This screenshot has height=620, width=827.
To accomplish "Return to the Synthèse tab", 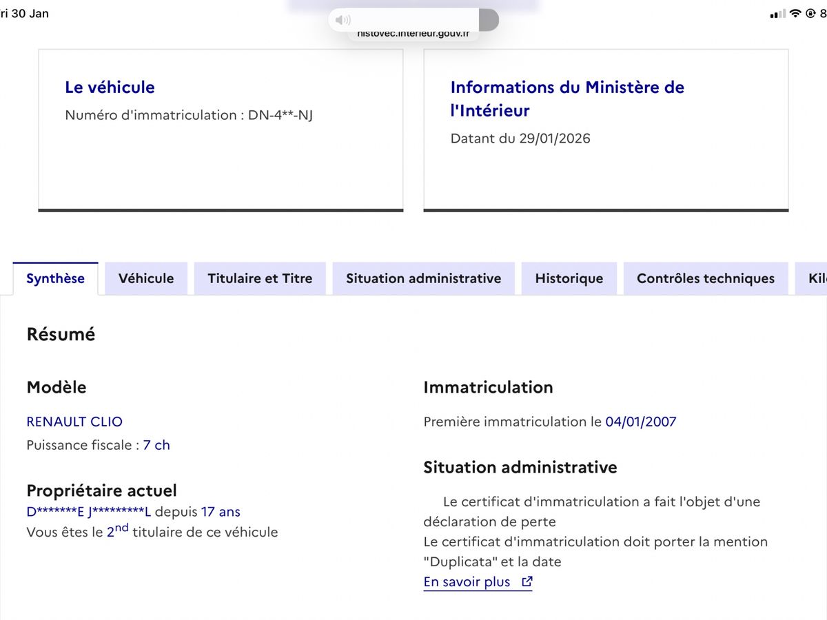I will pos(55,278).
